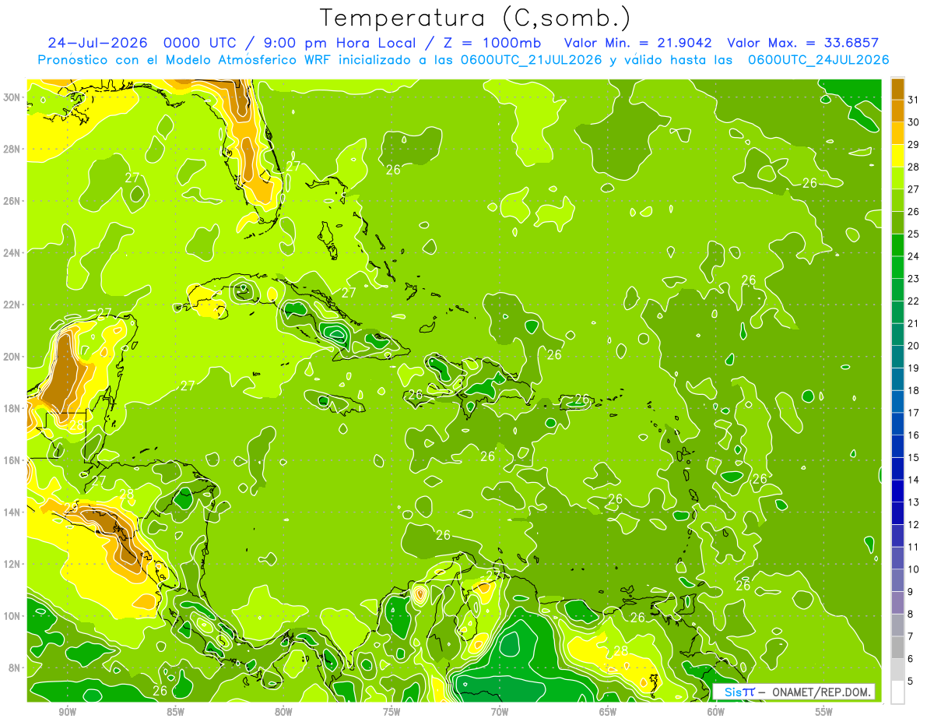Click legend value 9
The width and height of the screenshot is (934, 722).
pyautogui.click(x=910, y=592)
